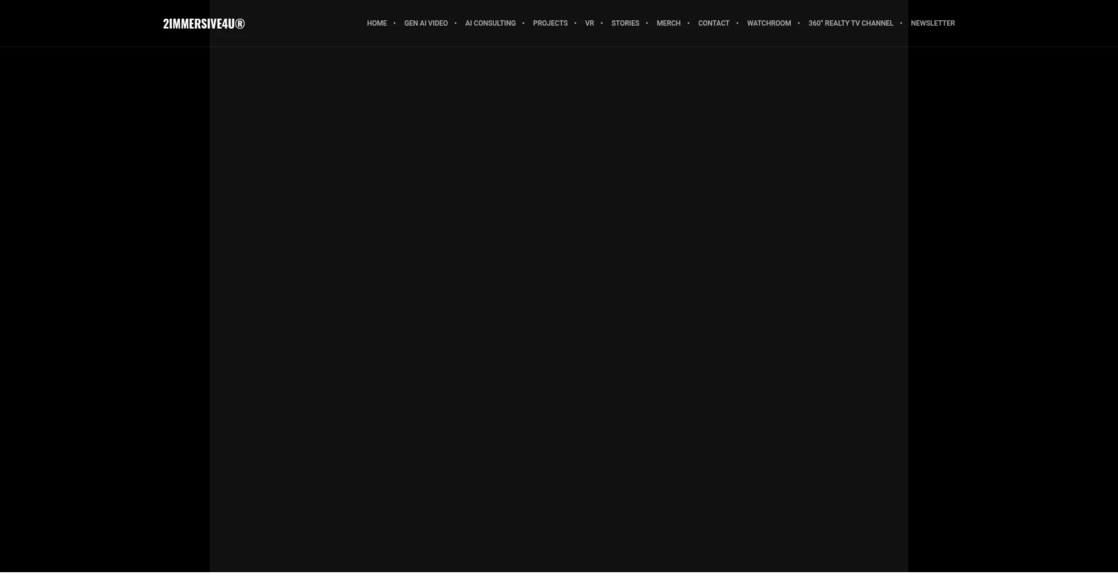1118x578 pixels.
Task: Click the dot separator between Home and Gen AI Video
Action: point(395,23)
